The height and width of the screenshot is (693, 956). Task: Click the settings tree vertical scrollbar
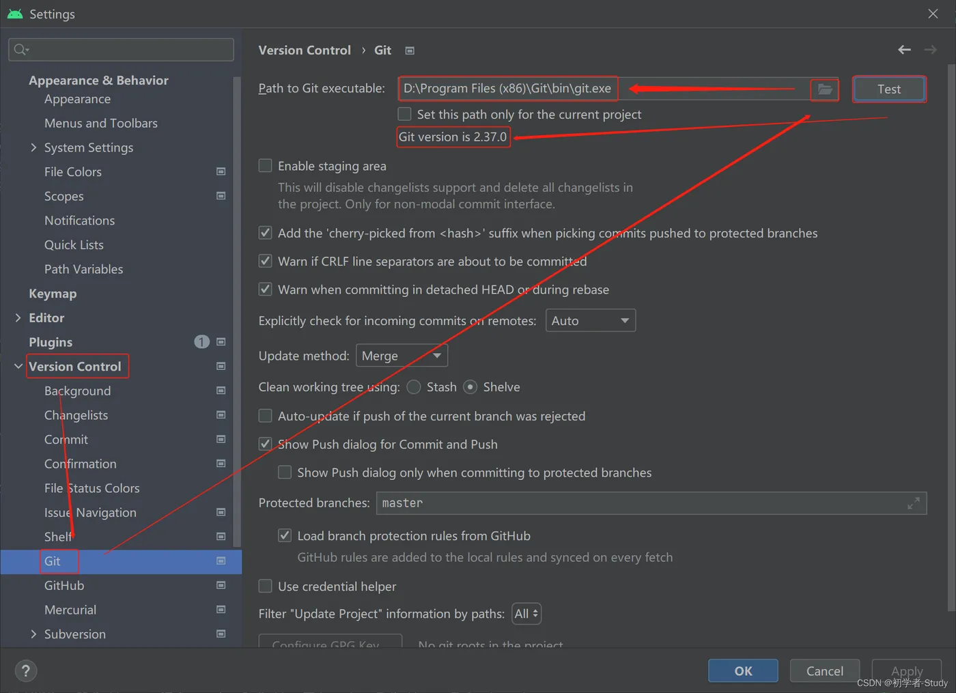pos(237,311)
